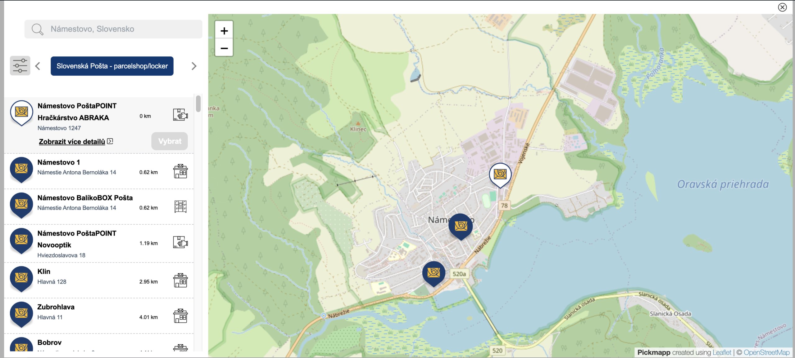Click parcel handover icon for Hračkárstvo ABRAKA

point(180,115)
